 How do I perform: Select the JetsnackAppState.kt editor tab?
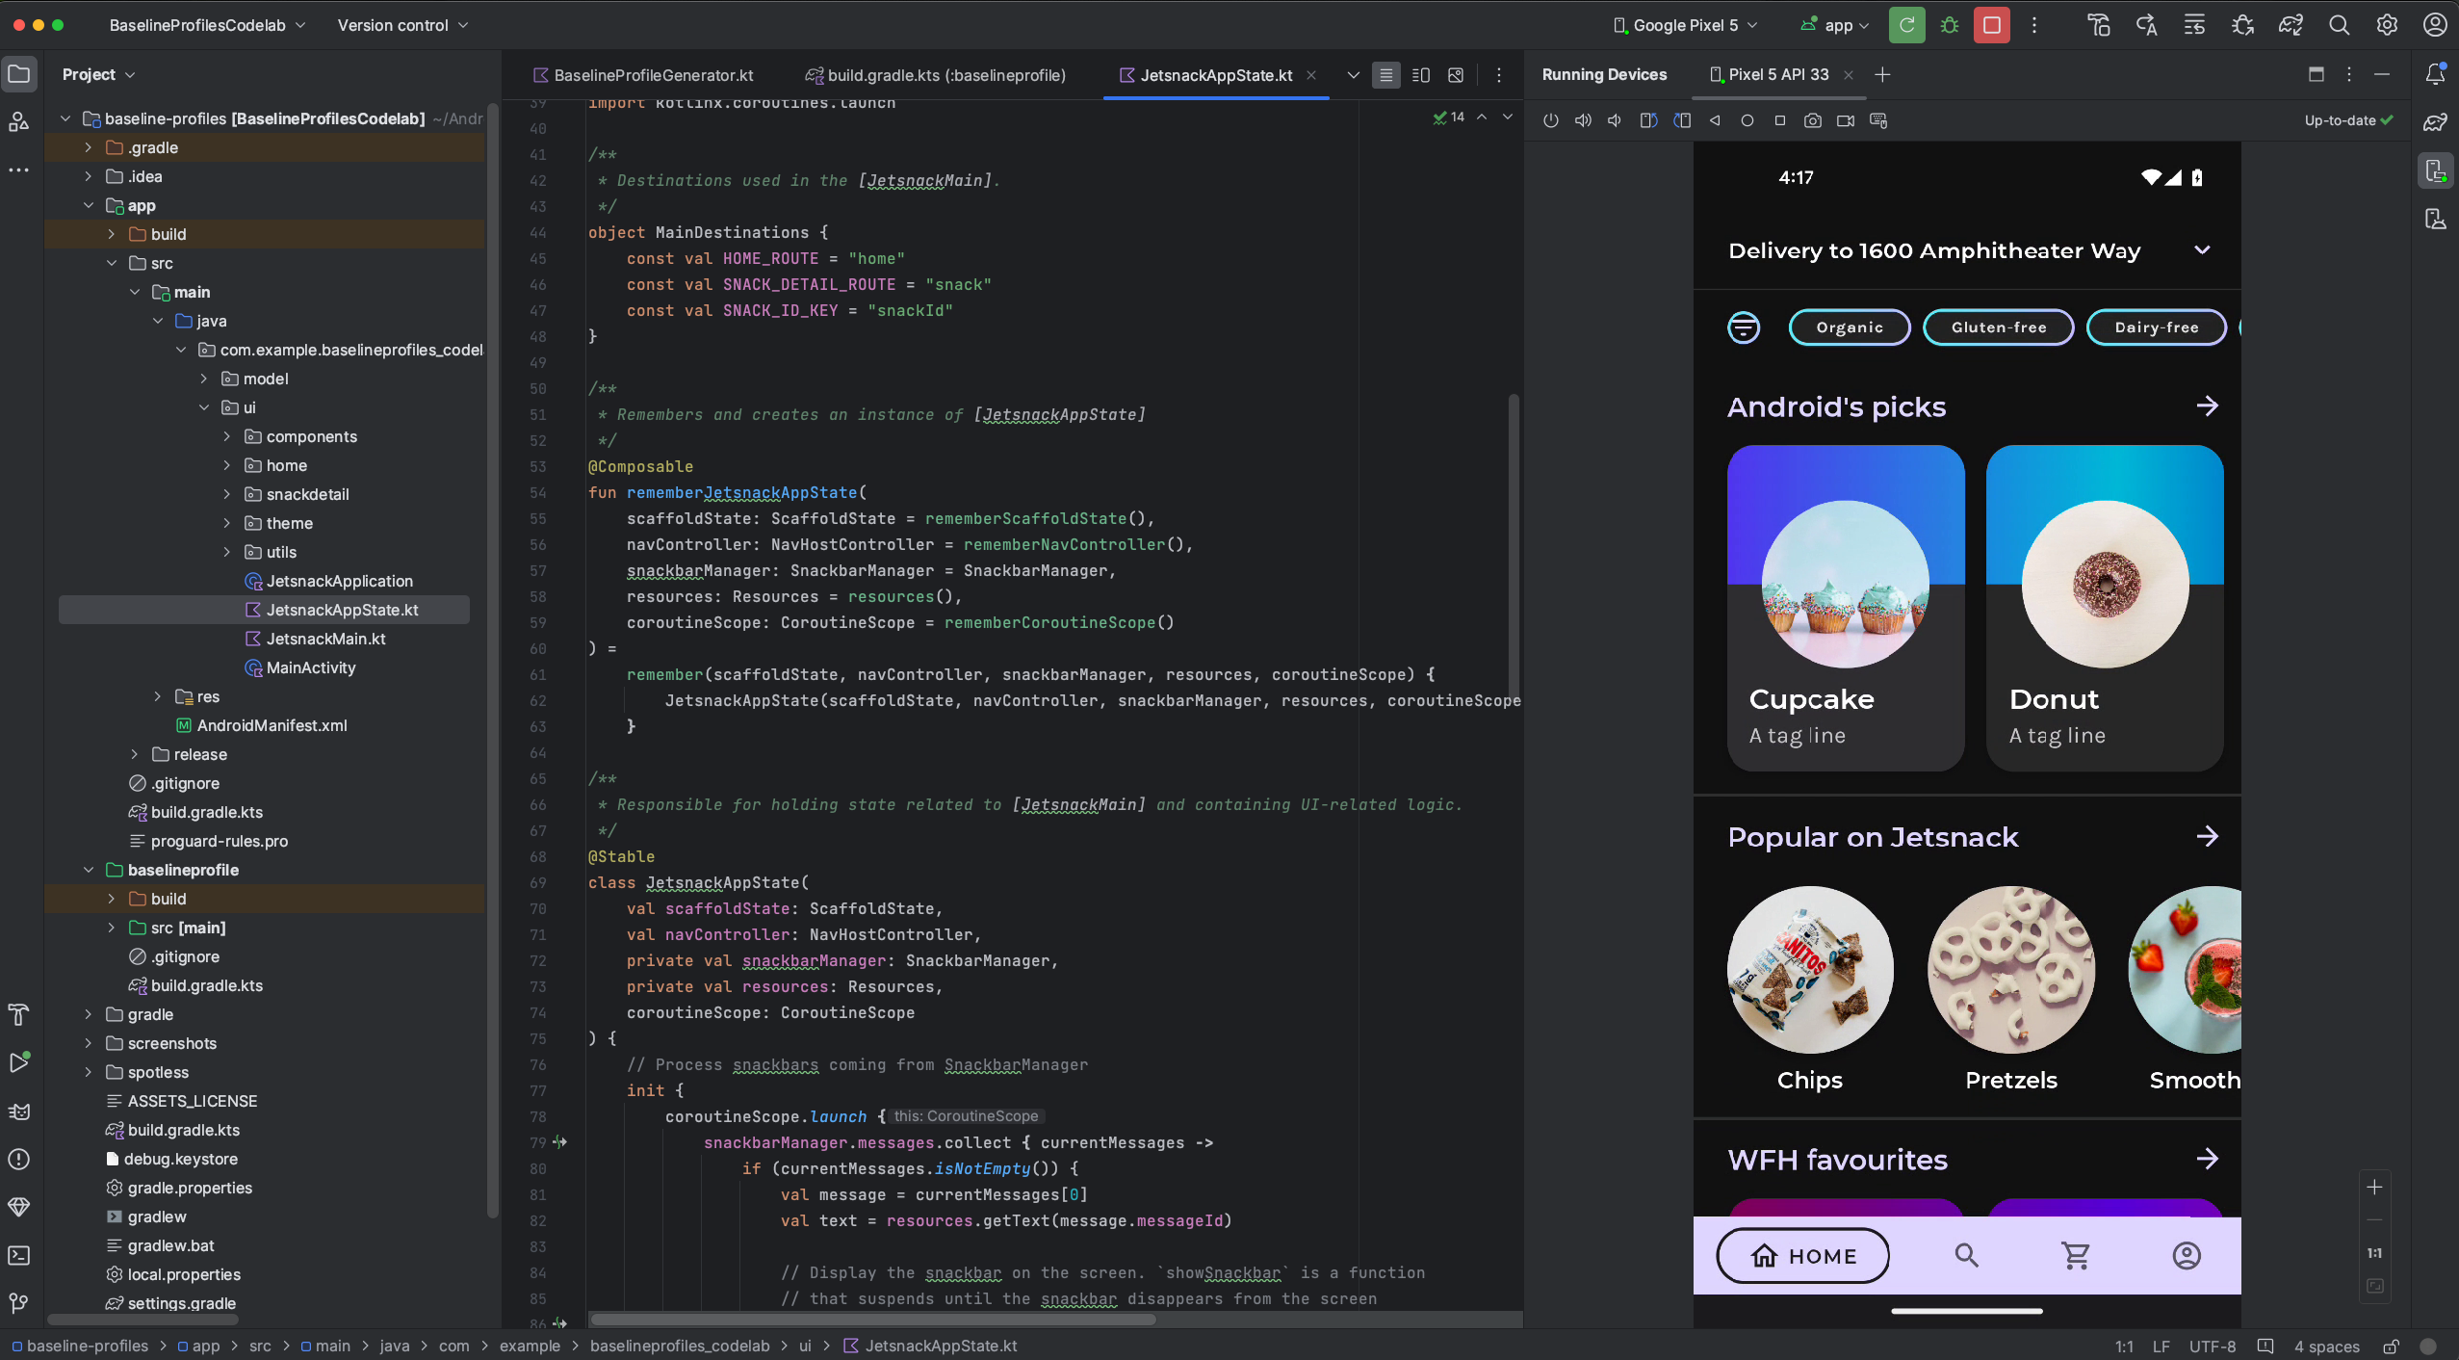[1215, 75]
